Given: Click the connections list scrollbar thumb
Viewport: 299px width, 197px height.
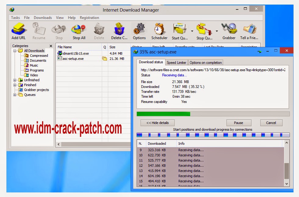Looking at the screenshot, I should pos(287,171).
